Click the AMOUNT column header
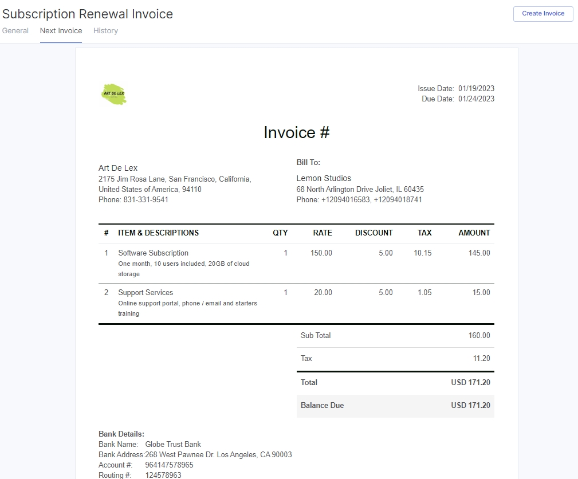This screenshot has width=578, height=479. (x=474, y=233)
